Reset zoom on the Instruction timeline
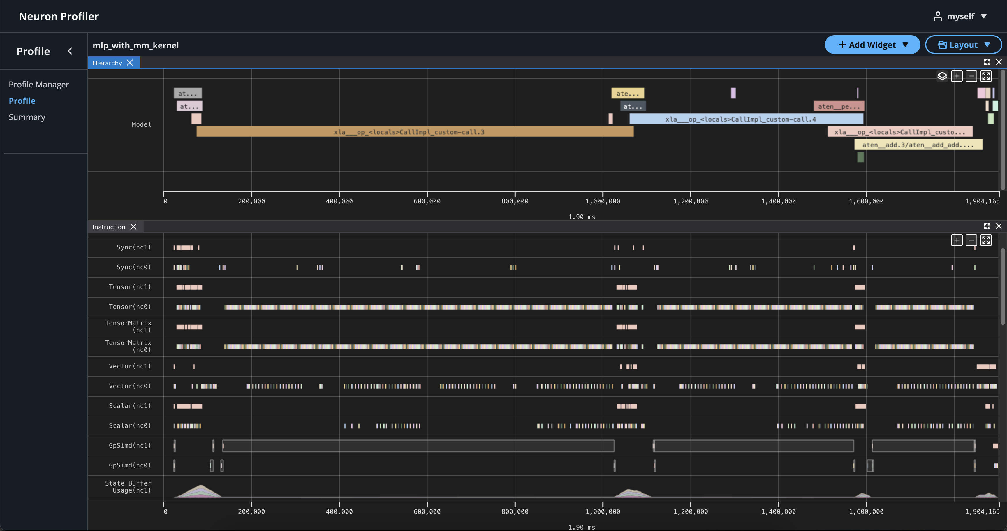1007x531 pixels. (985, 240)
